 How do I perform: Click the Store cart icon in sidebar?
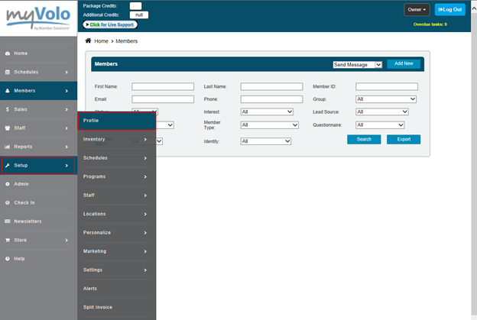[8, 240]
